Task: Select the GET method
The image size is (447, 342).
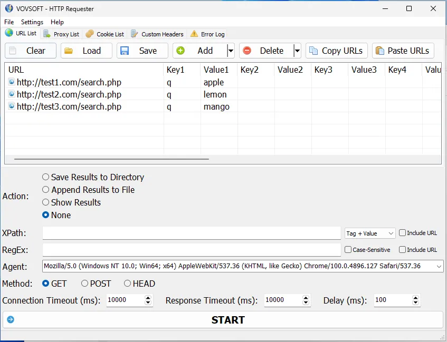Action: click(54, 284)
